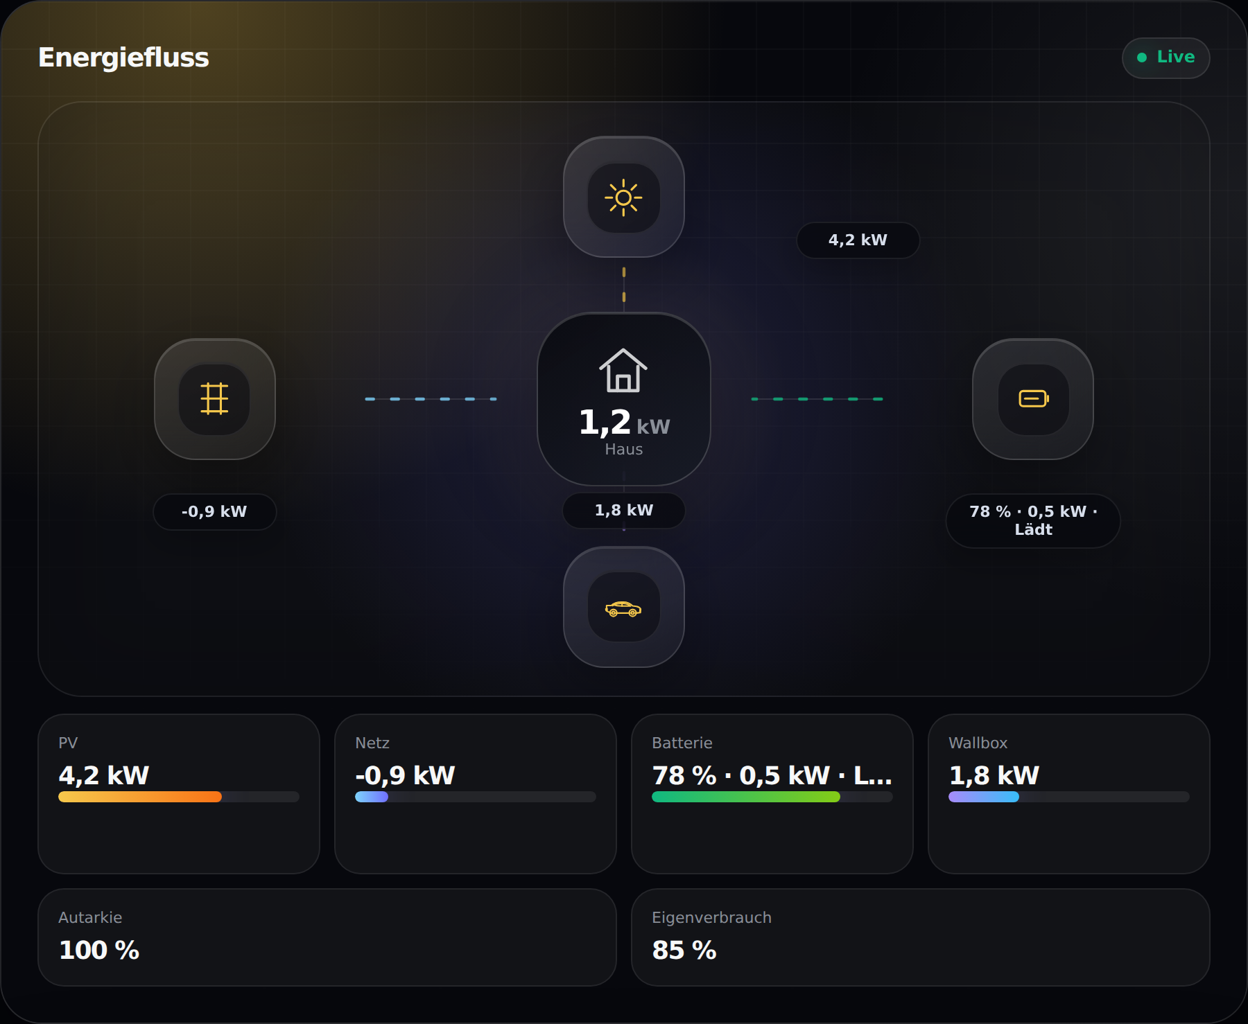
Task: Open the PV 4,2 kW card
Action: click(179, 794)
